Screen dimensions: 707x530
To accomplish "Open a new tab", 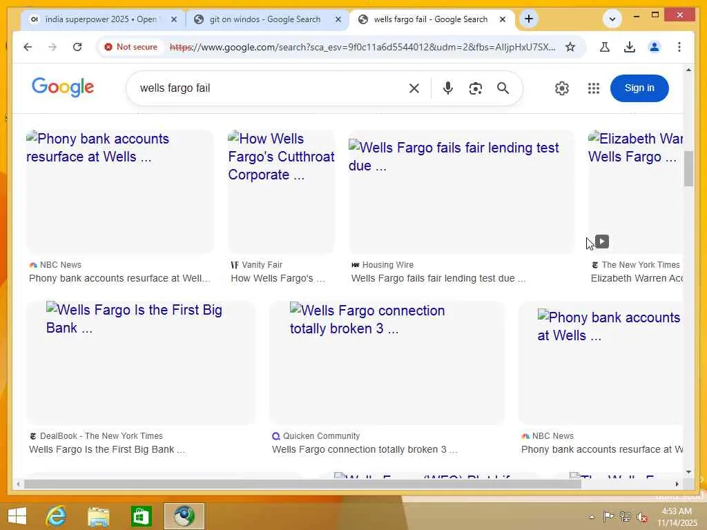I will [529, 19].
